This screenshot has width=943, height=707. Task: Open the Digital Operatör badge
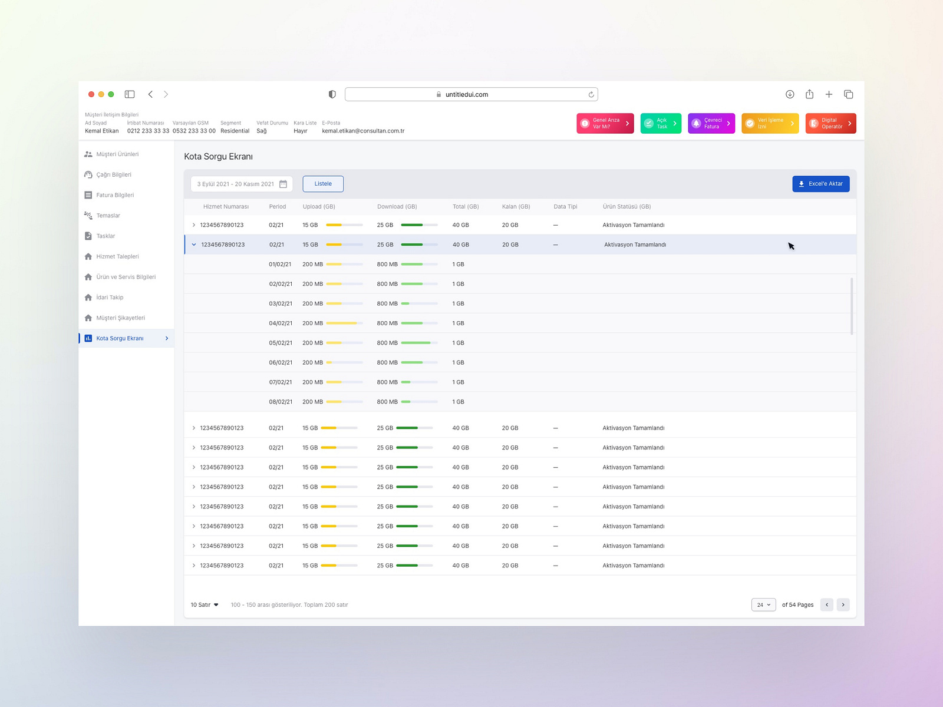[x=830, y=123]
